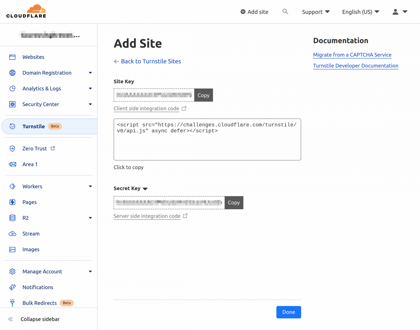Click the blurred Site Key field

[154, 95]
